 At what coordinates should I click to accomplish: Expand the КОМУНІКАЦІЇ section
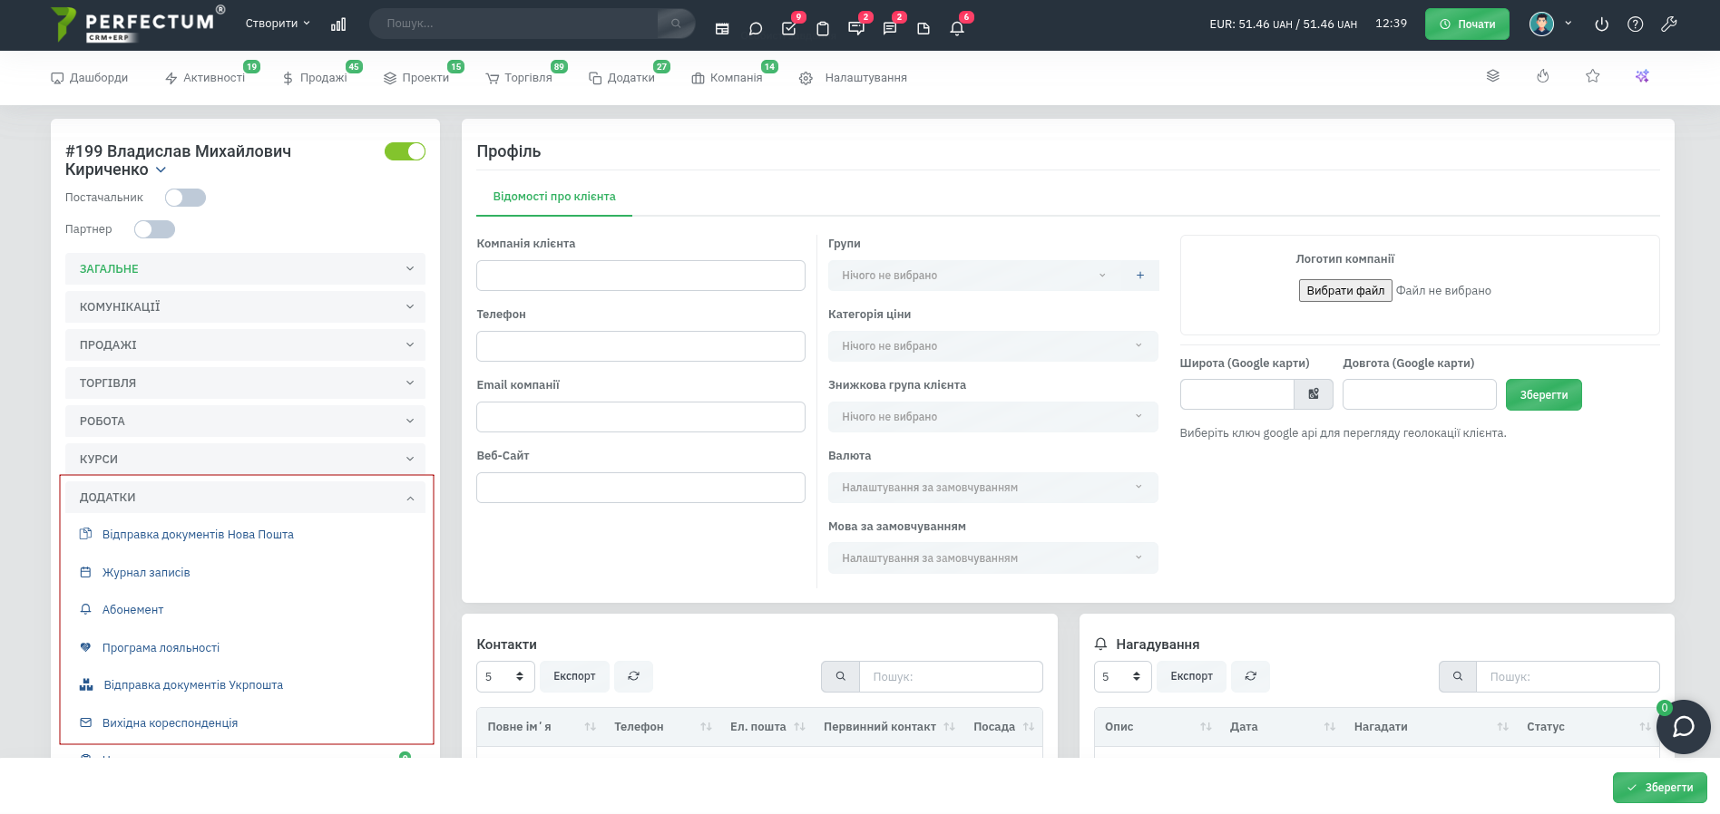pos(245,307)
